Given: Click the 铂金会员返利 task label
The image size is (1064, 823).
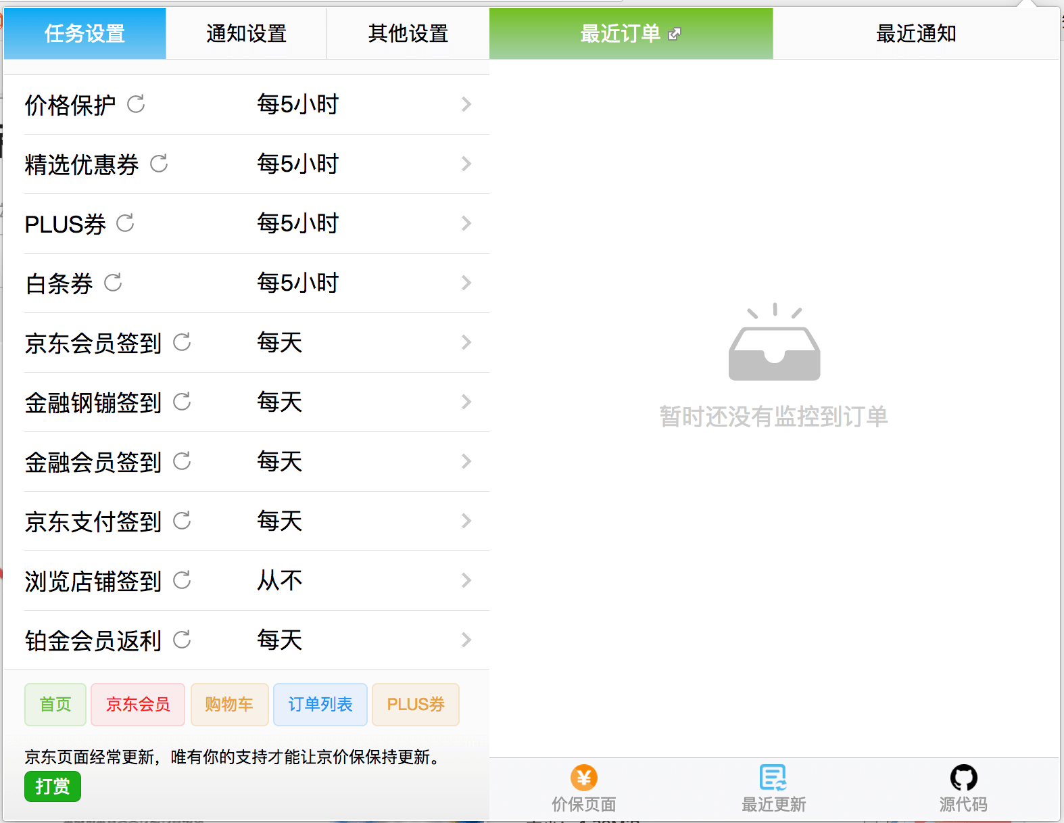Looking at the screenshot, I should coord(93,640).
